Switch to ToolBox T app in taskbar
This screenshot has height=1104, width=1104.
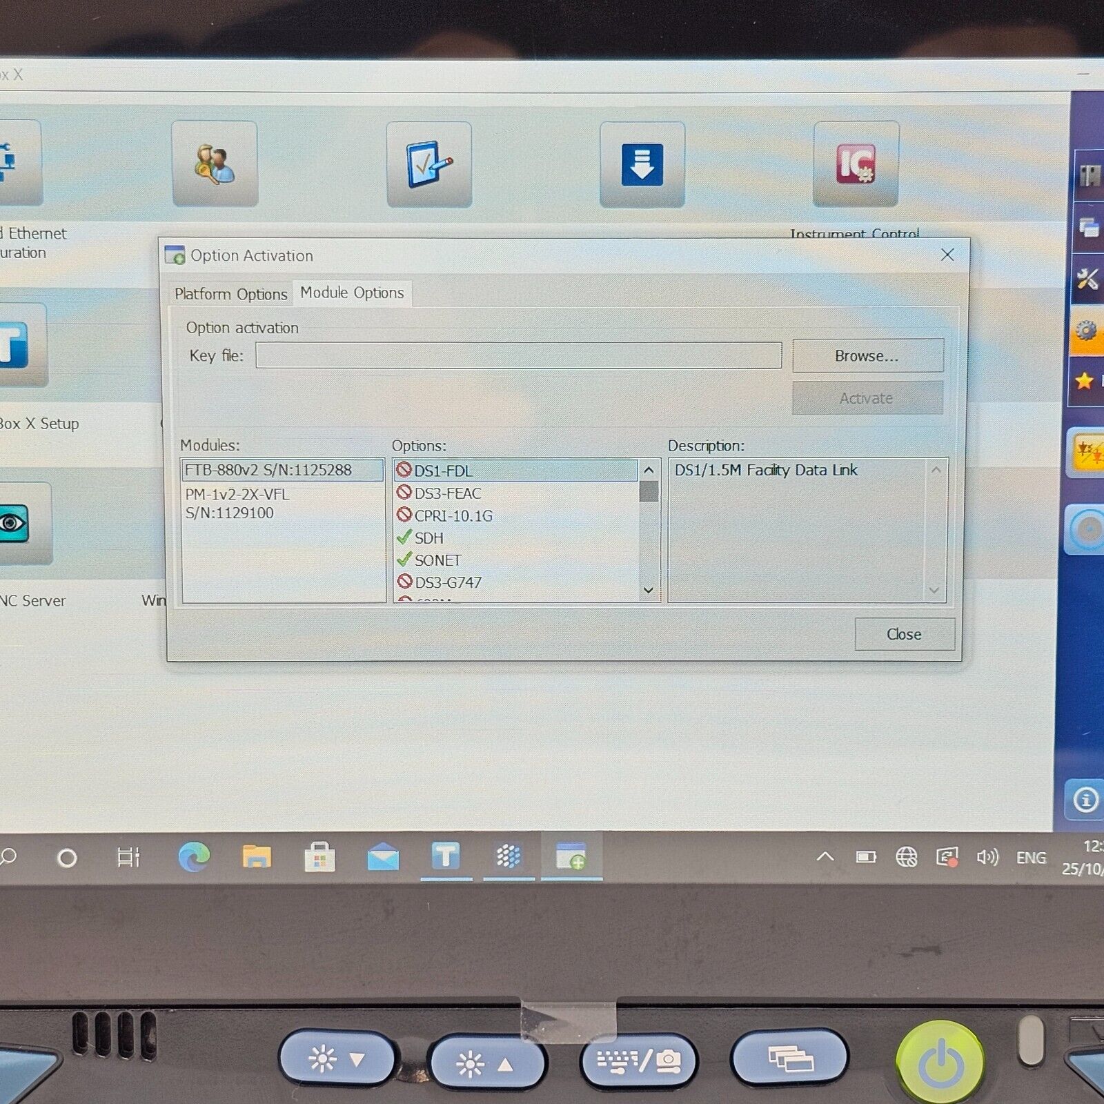(446, 856)
